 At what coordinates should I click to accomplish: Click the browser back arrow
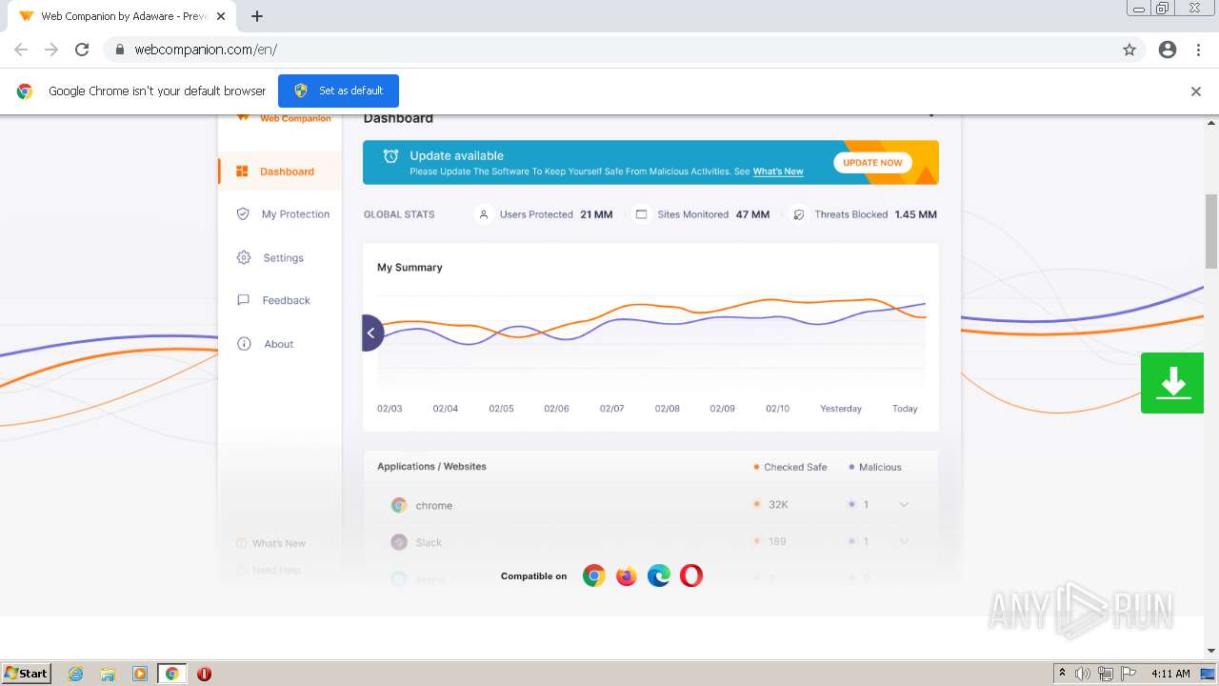[x=21, y=50]
